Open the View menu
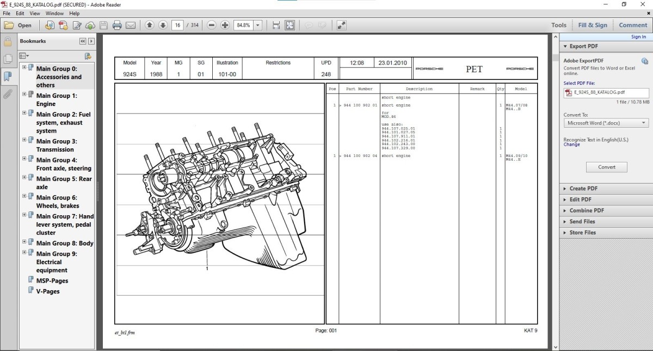Image resolution: width=653 pixels, height=351 pixels. [x=35, y=13]
